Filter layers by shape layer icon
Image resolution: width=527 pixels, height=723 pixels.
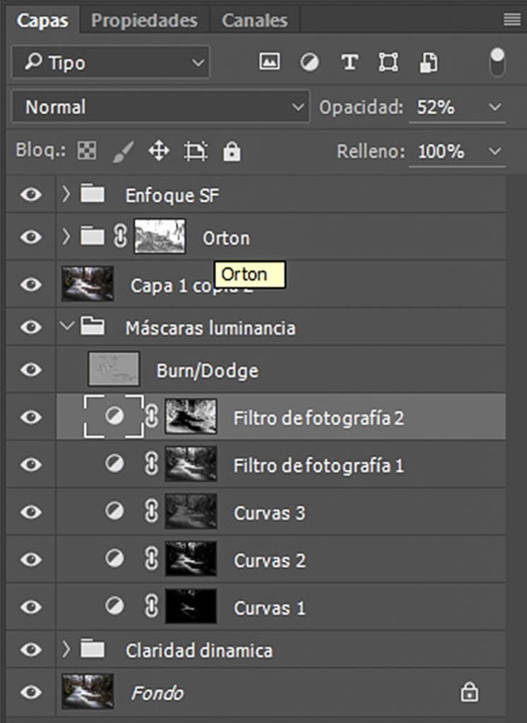pyautogui.click(x=388, y=62)
